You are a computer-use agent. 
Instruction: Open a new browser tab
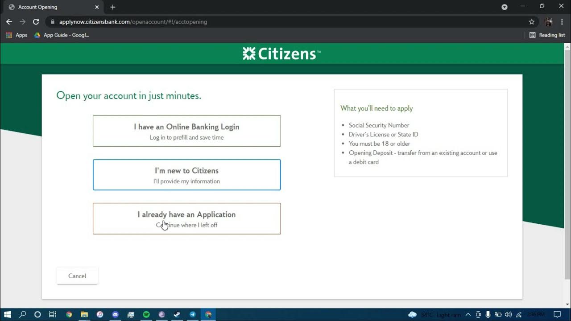tap(113, 7)
